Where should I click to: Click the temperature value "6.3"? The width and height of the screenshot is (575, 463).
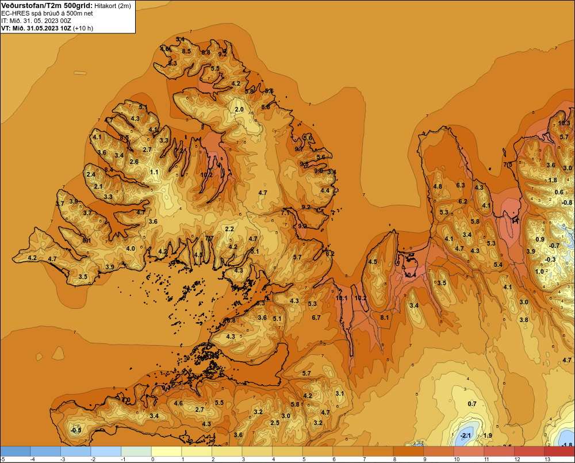[461, 185]
